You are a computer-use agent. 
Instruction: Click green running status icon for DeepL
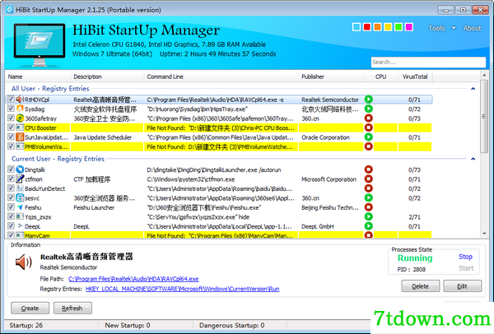click(369, 226)
